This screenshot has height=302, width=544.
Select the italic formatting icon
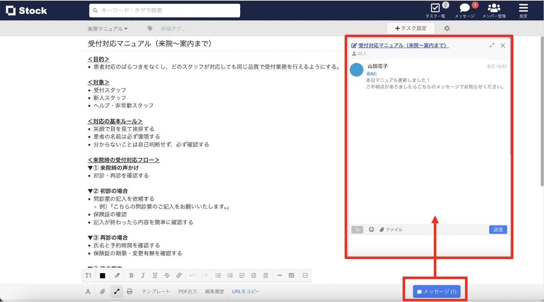[143, 275]
